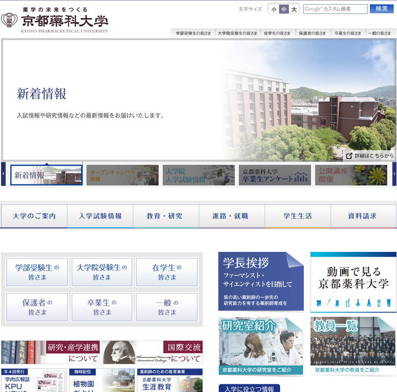
Task: Click the 保護者の皆さま top navigation link
Action: [313, 33]
